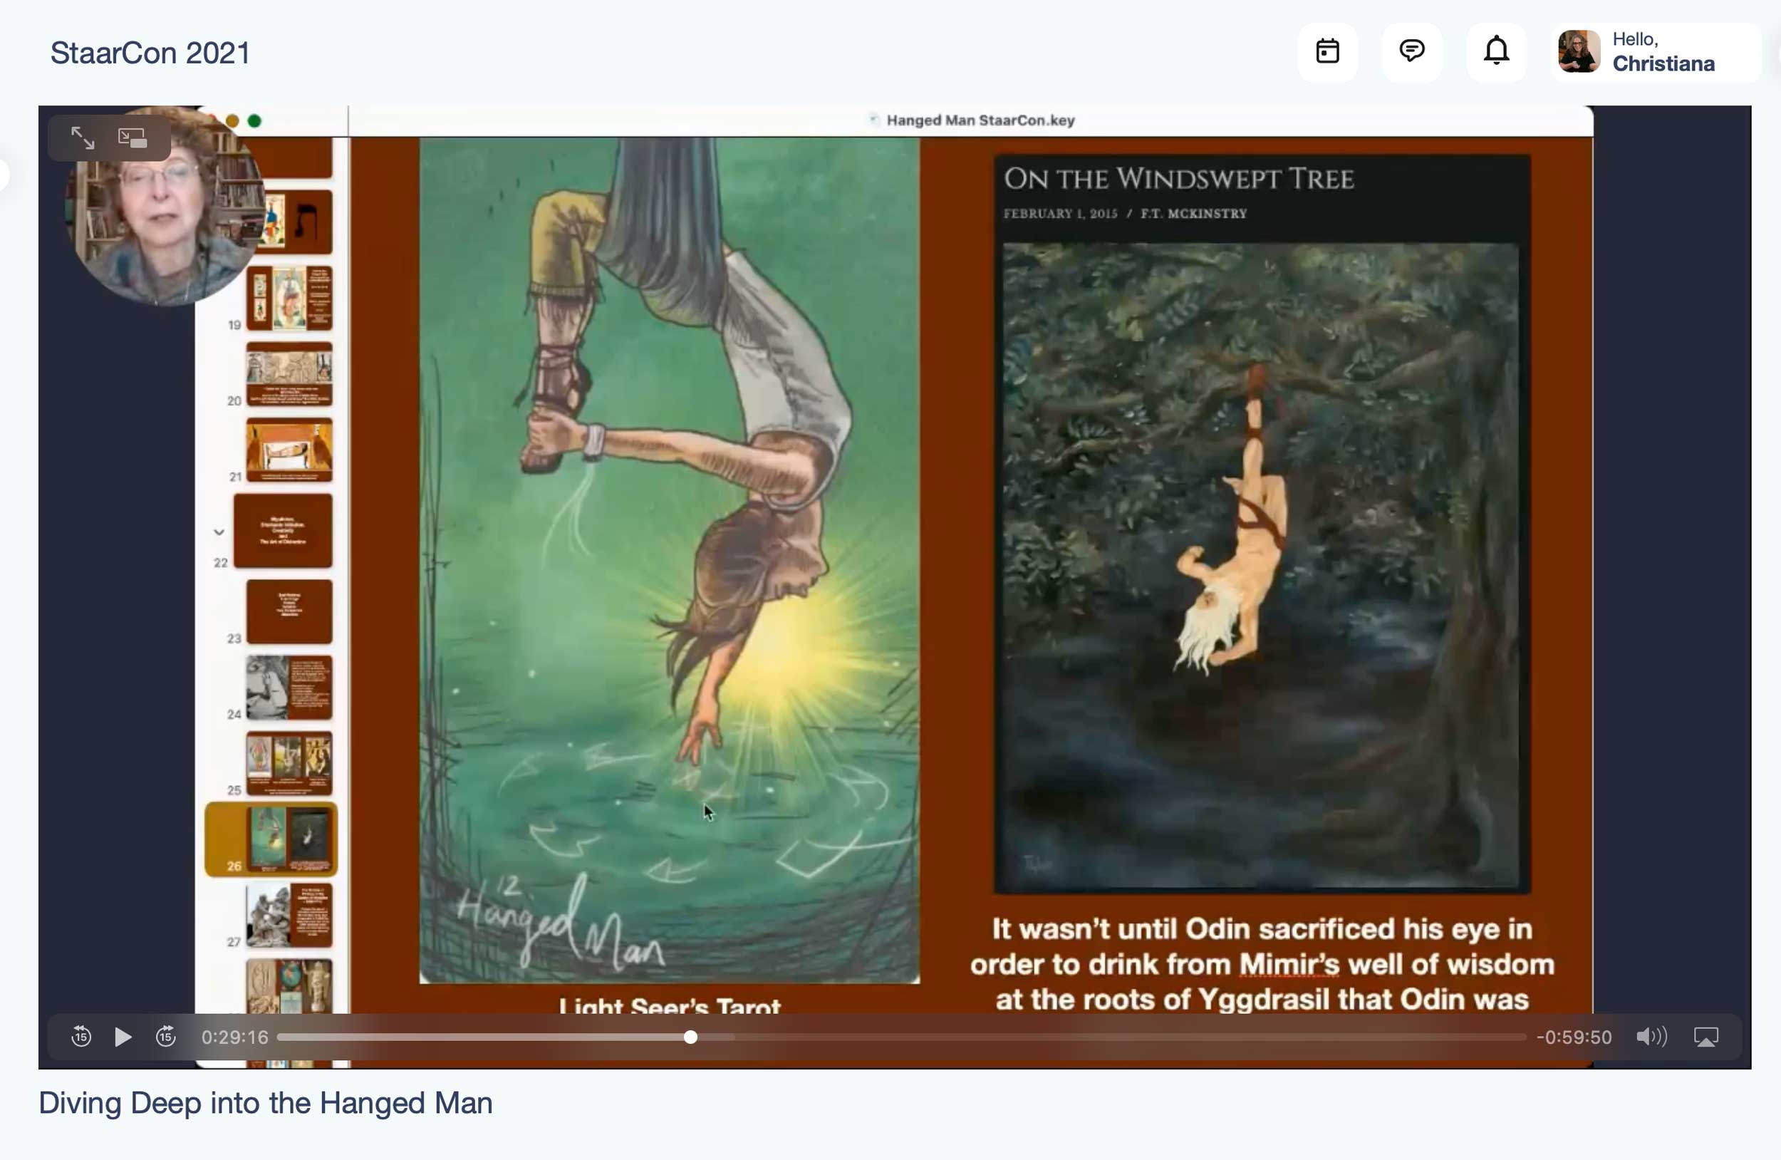Open AirPlay screen casting icon
1781x1160 pixels.
pyautogui.click(x=1705, y=1037)
